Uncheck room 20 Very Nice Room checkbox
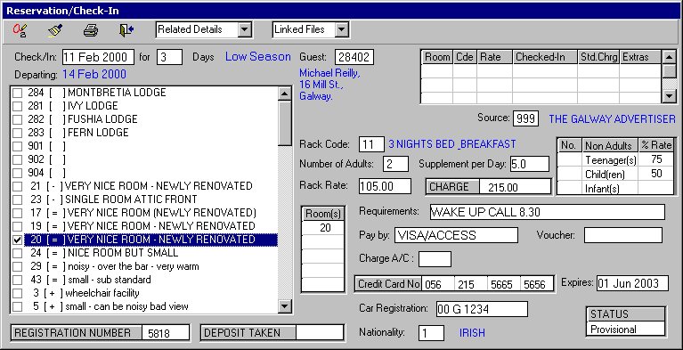Image resolution: width=683 pixels, height=350 pixels. [17, 240]
